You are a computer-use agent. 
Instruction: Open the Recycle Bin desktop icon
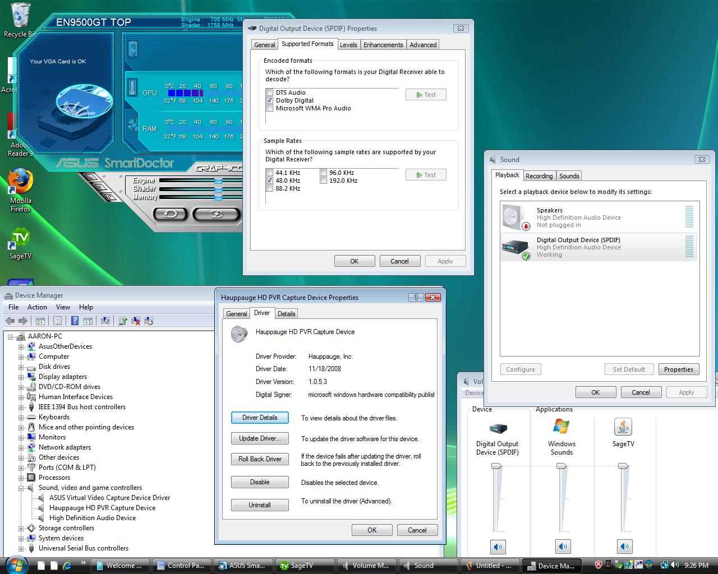click(21, 20)
